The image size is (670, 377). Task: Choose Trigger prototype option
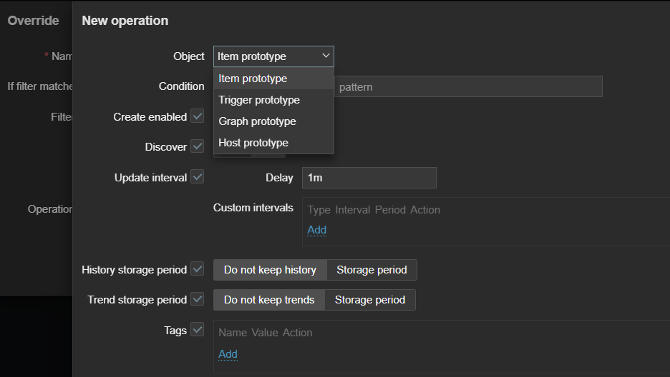(x=259, y=100)
